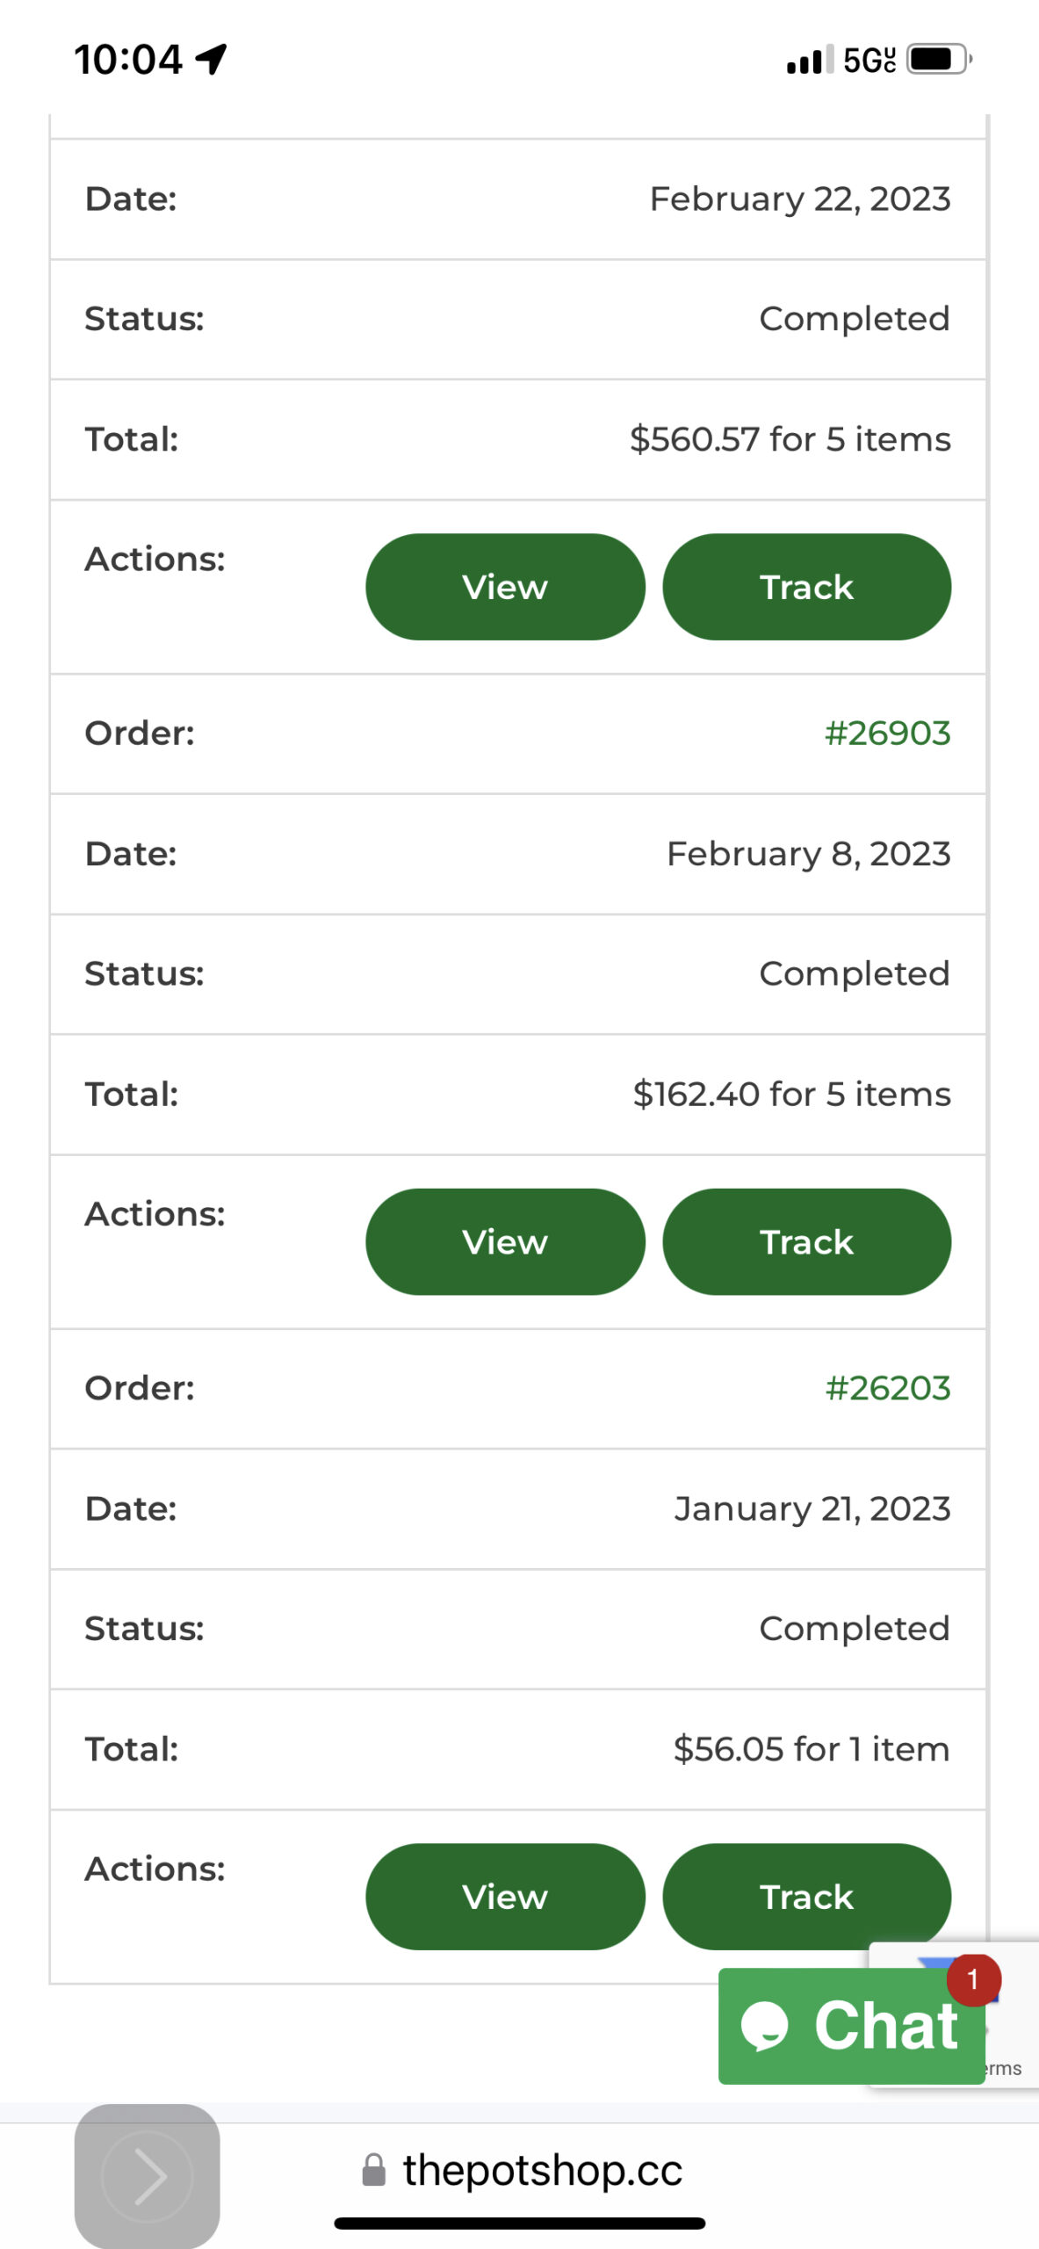Tap the home indicator bar
Viewport: 1039px width, 2249px height.
[x=519, y=2224]
